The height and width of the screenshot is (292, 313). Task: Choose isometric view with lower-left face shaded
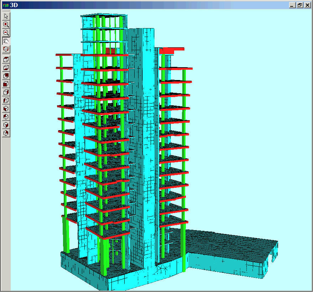click(x=6, y=108)
